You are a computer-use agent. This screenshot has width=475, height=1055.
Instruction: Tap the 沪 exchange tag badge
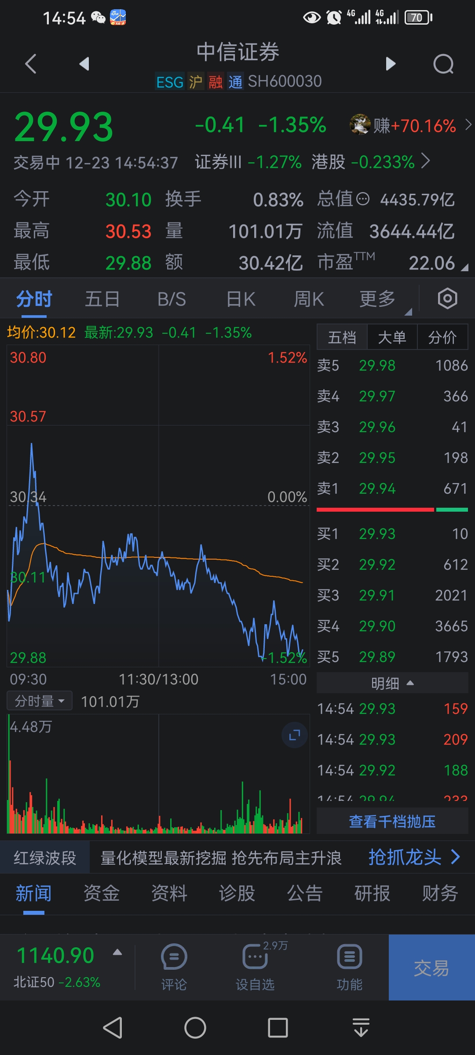click(x=196, y=82)
